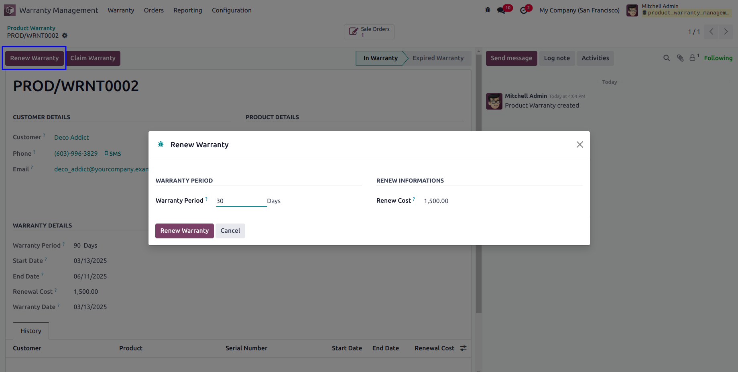Open the debug bug icon in top bar

tap(488, 10)
